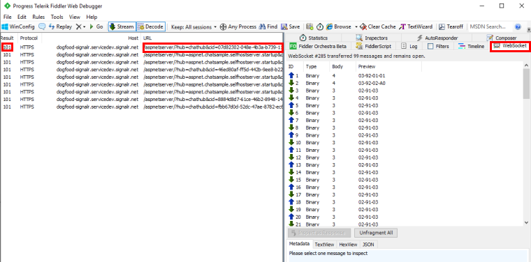Open the File menu
531x262 pixels.
[7, 17]
